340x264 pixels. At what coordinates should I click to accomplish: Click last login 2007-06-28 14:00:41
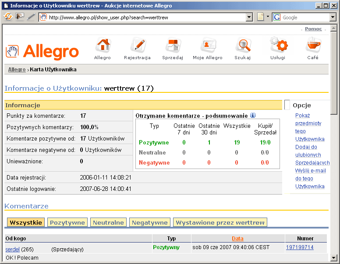click(106, 189)
